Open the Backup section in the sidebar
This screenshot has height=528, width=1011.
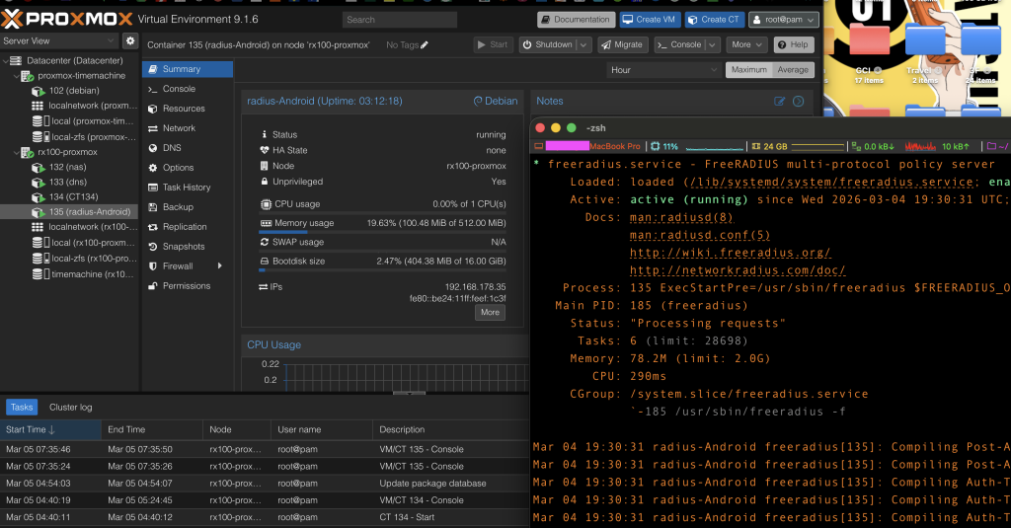178,207
